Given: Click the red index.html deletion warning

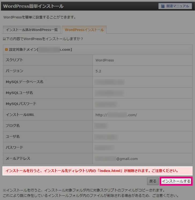Looking at the screenshot, I should [x=97, y=171].
